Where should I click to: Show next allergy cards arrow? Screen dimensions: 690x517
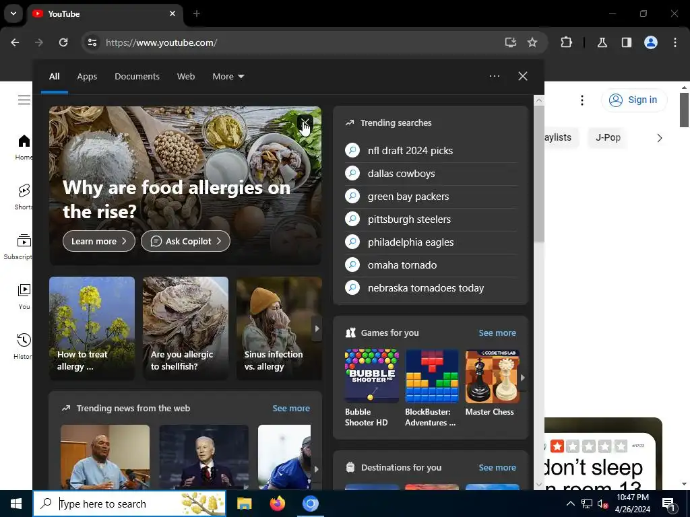(317, 329)
